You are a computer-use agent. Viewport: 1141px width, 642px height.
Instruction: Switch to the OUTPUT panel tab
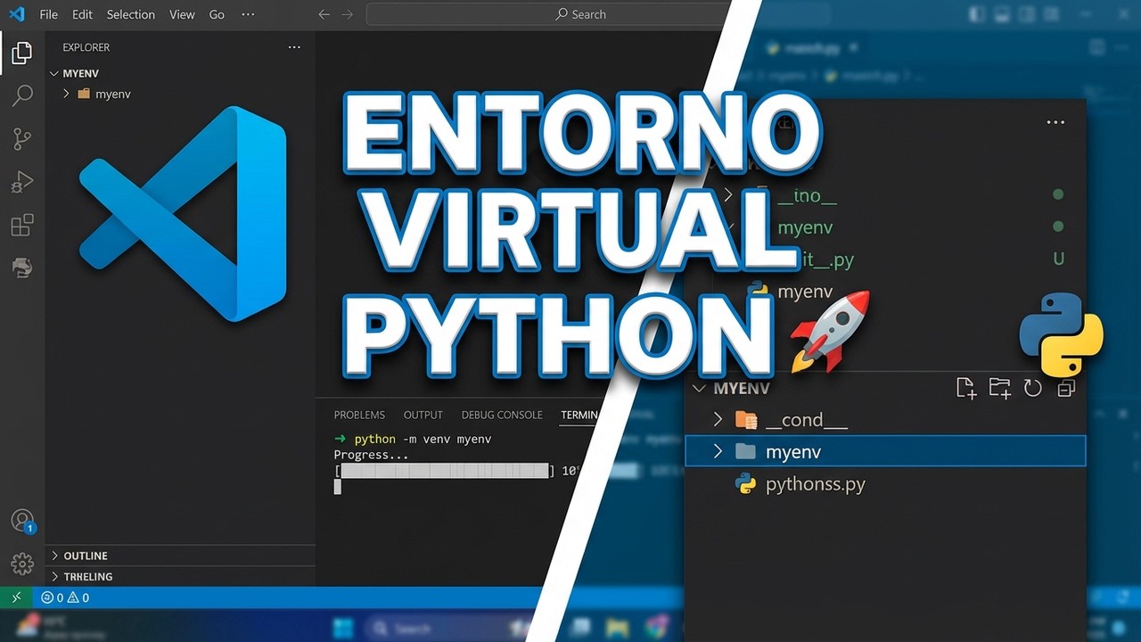pyautogui.click(x=423, y=415)
